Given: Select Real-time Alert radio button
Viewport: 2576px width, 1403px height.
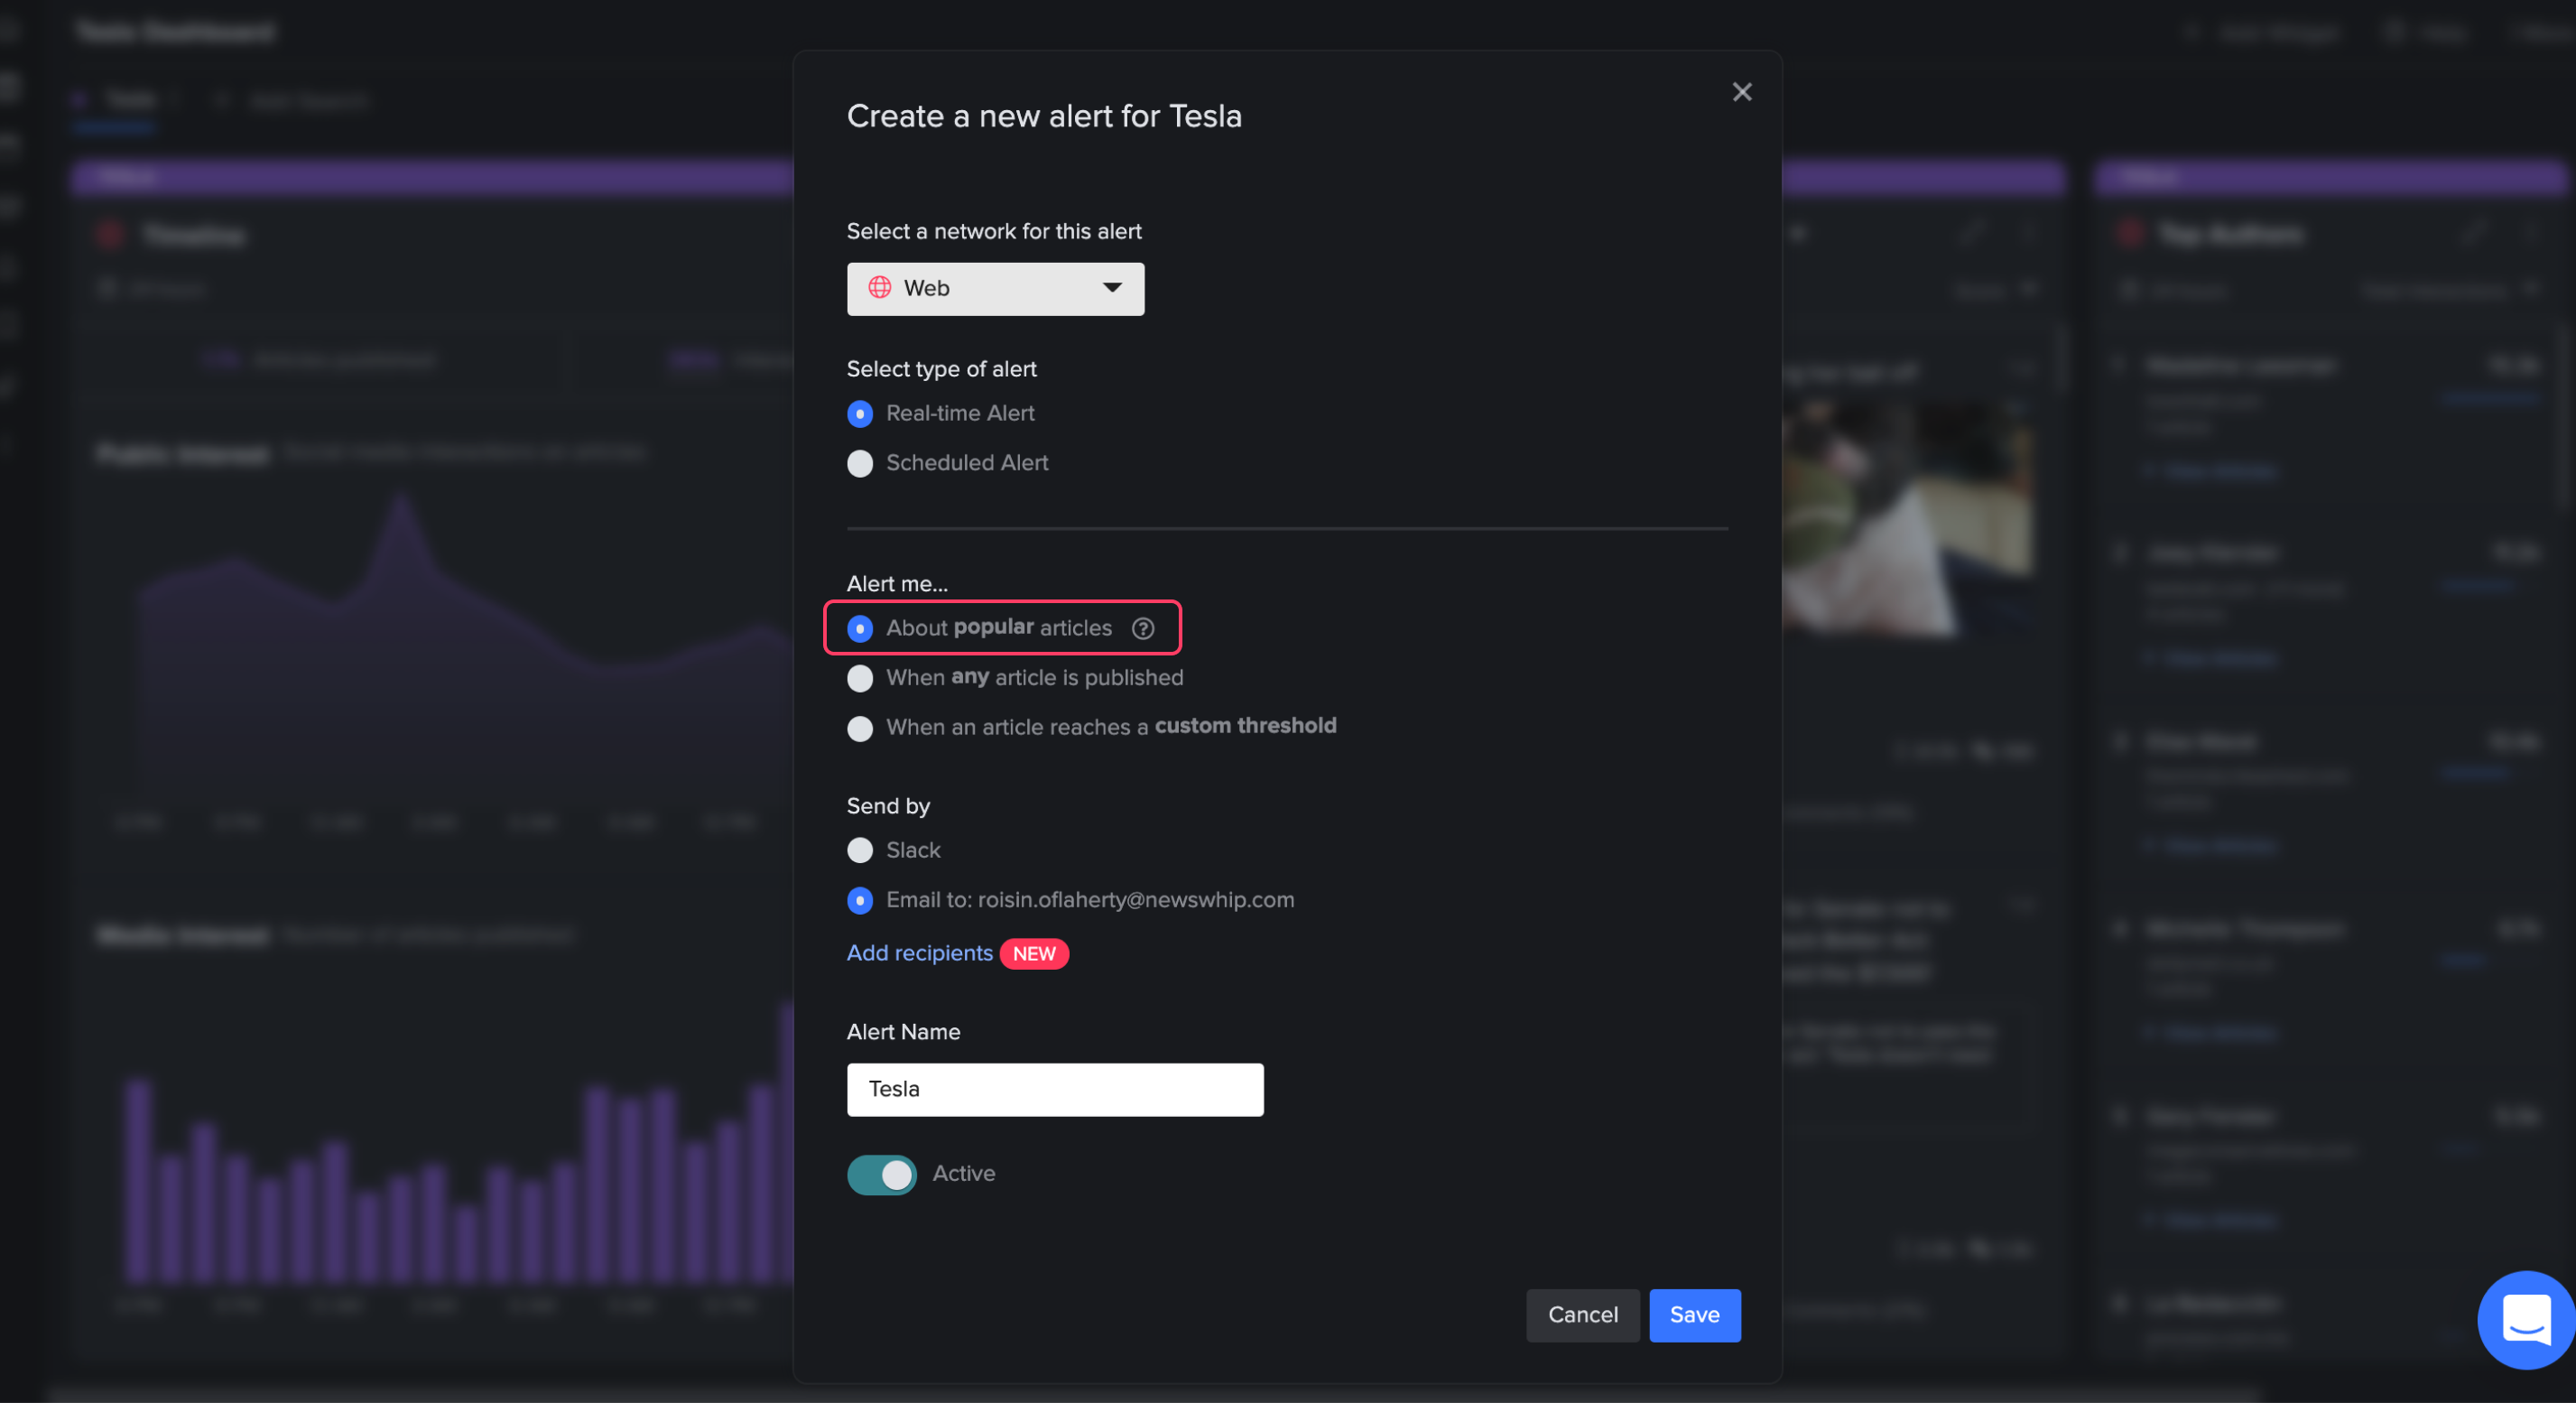Looking at the screenshot, I should 860,414.
